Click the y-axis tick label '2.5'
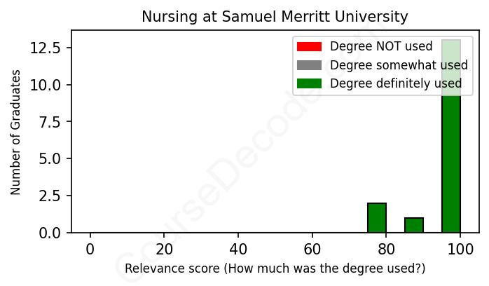Viewport: 489px width, 286px height. pyautogui.click(x=50, y=195)
